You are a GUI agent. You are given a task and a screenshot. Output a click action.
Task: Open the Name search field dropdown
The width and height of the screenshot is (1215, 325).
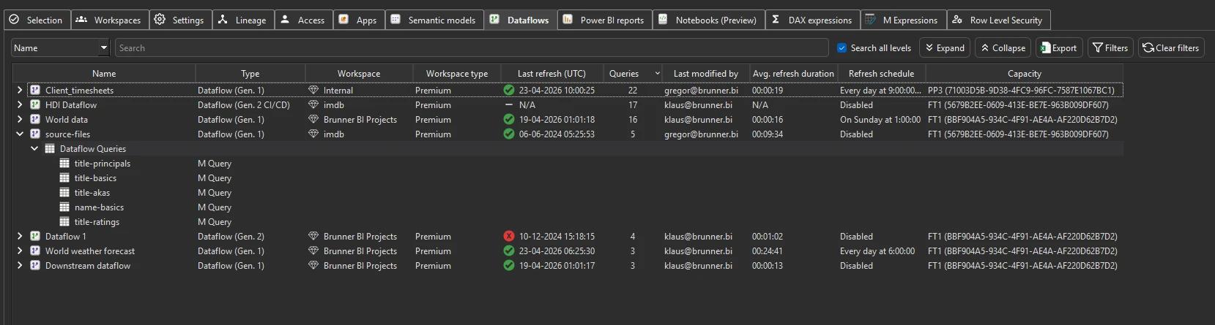click(103, 48)
